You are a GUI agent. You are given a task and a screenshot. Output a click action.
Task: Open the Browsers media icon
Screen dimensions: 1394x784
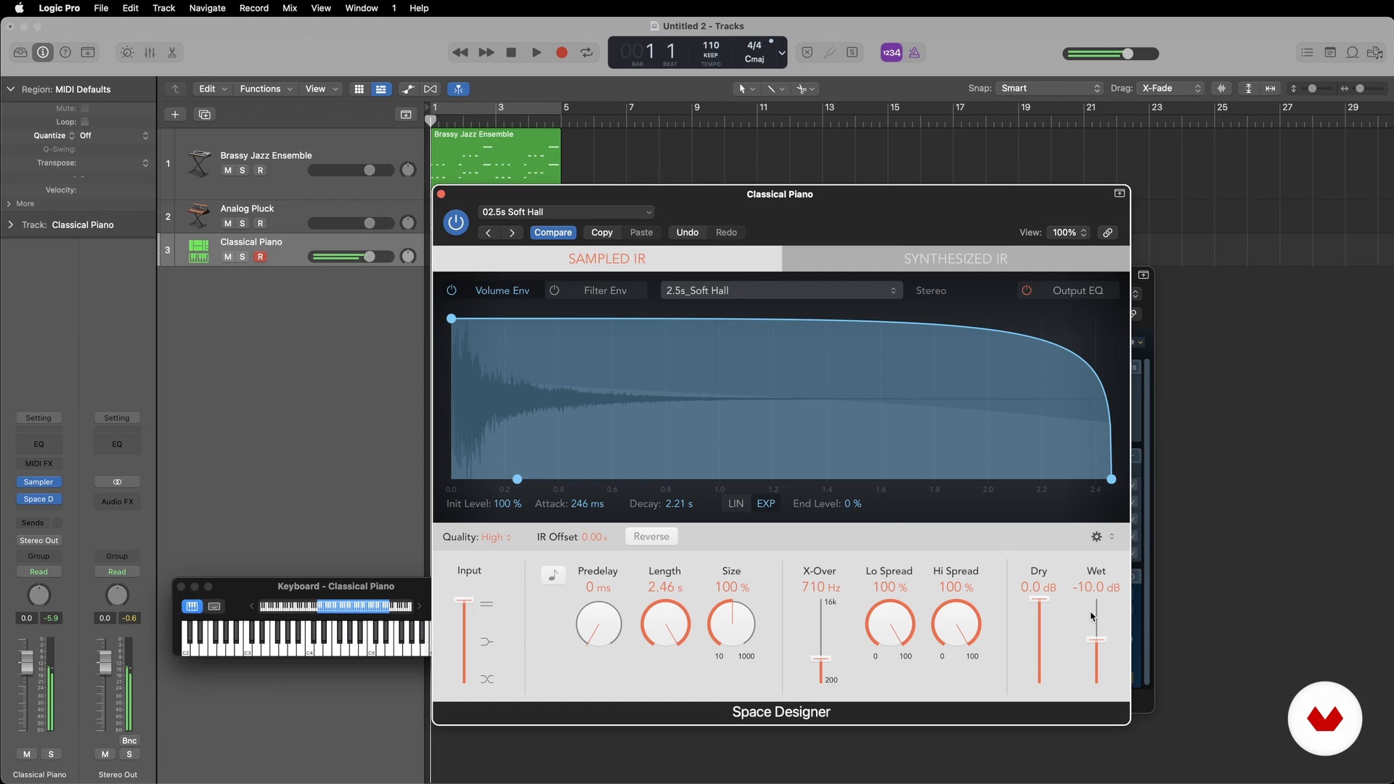[1375, 52]
